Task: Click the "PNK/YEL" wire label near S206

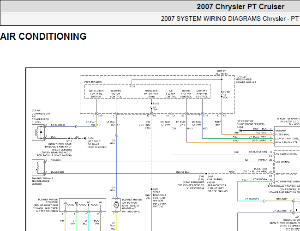Action: click(x=148, y=197)
